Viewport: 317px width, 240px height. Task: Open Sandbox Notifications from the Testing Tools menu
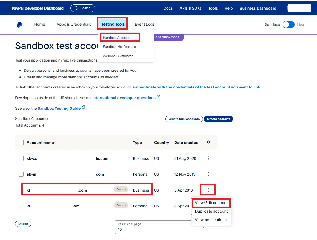[119, 47]
